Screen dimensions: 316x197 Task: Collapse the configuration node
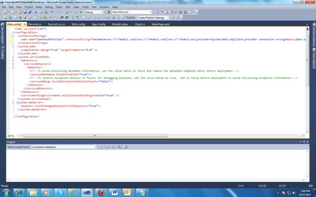[13, 32]
